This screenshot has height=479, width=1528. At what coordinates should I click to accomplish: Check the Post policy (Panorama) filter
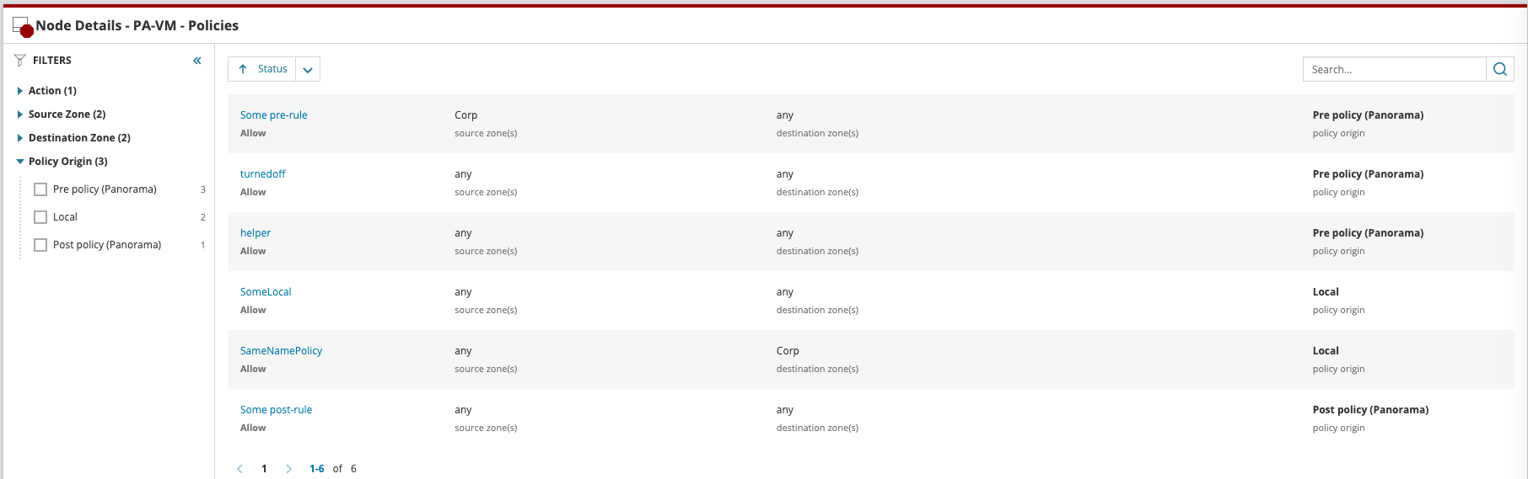(40, 245)
